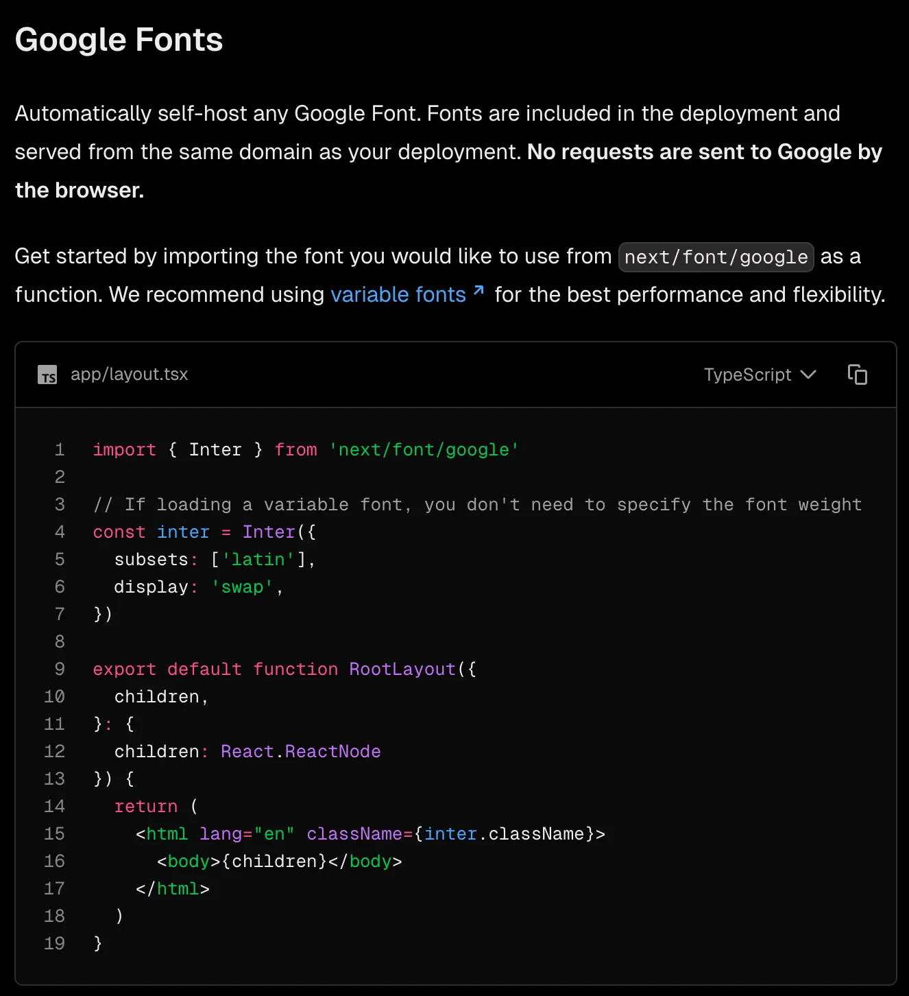Screen dimensions: 909x996
Task: Click the variable font comment on line 3
Action: coord(477,505)
